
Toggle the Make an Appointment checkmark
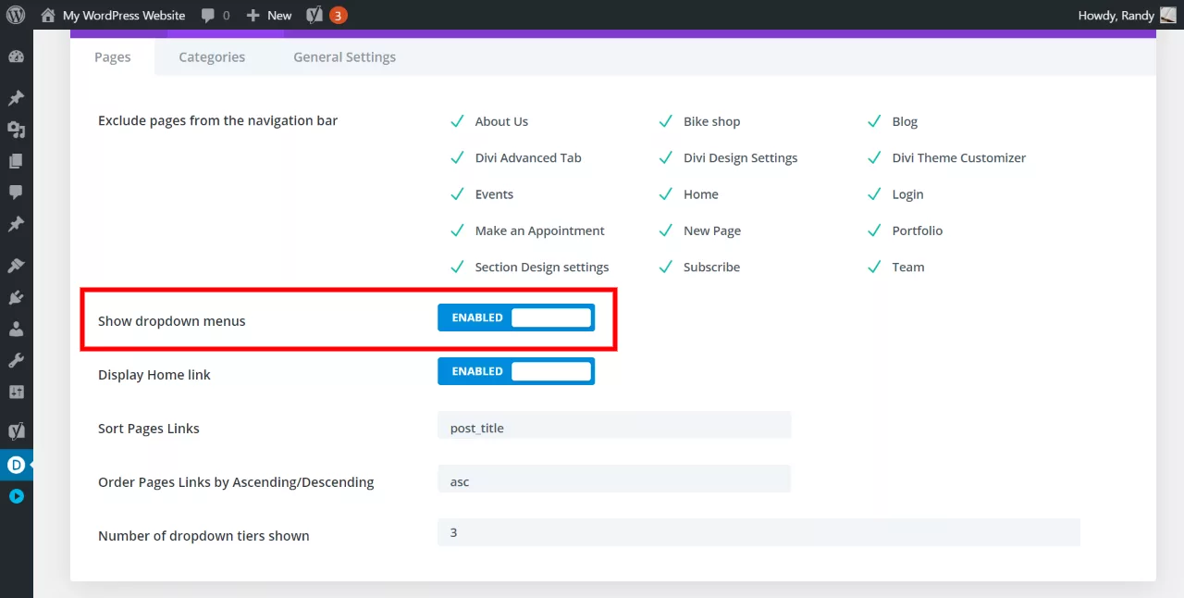(x=457, y=230)
